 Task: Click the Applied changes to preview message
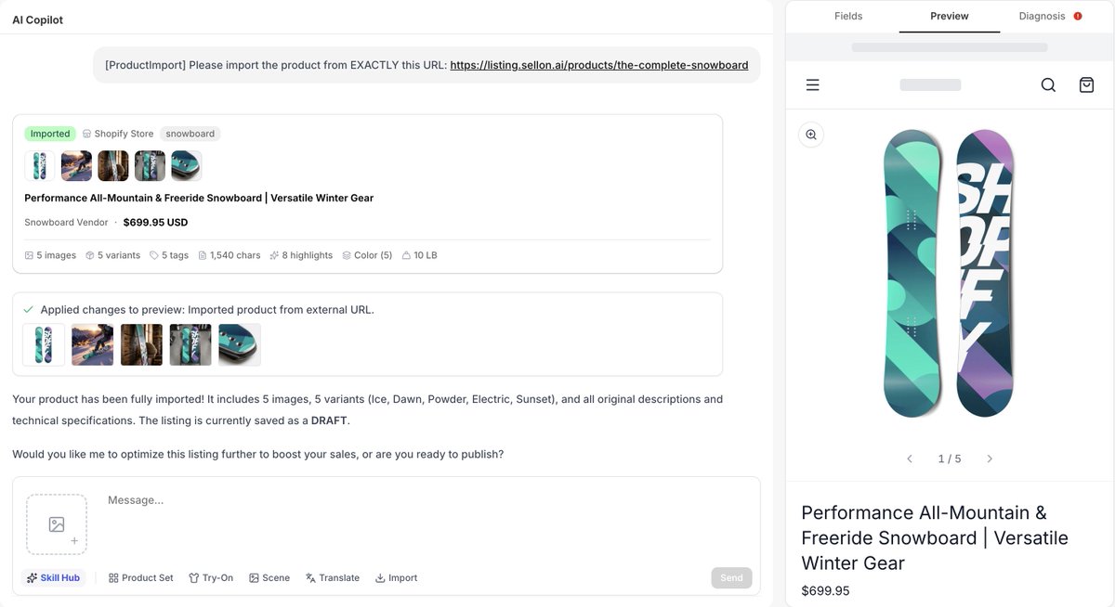click(x=207, y=310)
